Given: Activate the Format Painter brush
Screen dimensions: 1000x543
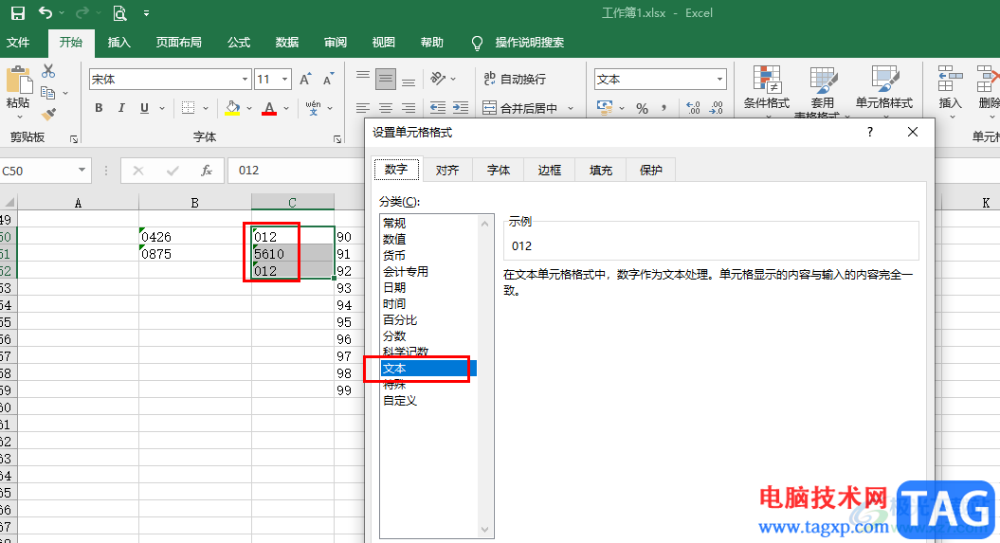Looking at the screenshot, I should coord(48,115).
